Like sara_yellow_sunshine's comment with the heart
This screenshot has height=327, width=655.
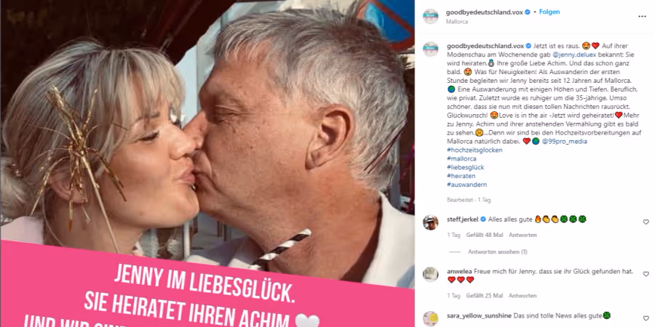click(x=646, y=318)
